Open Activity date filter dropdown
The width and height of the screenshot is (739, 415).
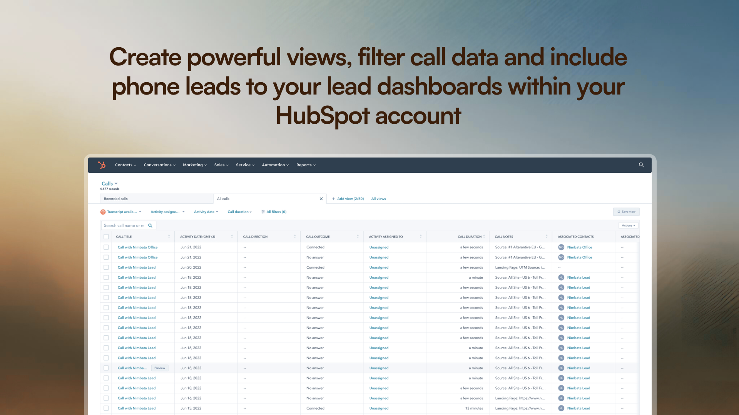(206, 212)
